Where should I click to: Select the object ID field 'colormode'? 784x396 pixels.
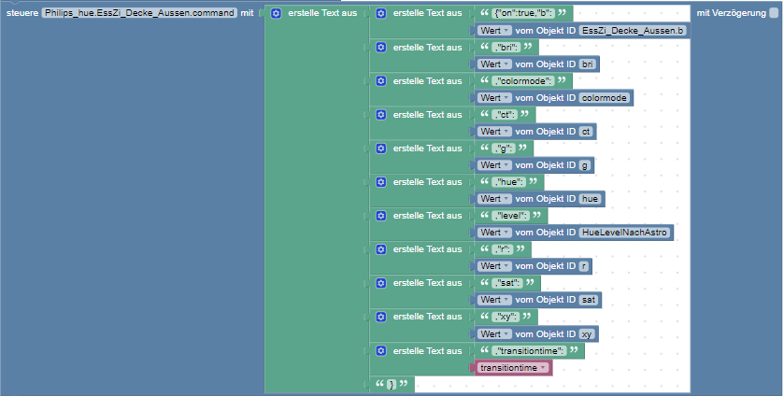pyautogui.click(x=605, y=98)
